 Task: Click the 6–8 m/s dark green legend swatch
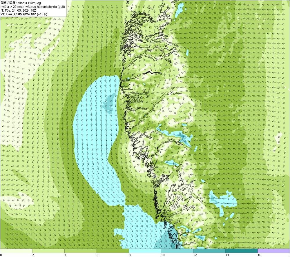pyautogui.click(x=113, y=251)
